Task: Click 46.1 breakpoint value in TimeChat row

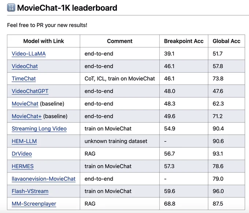Action: tap(169, 79)
